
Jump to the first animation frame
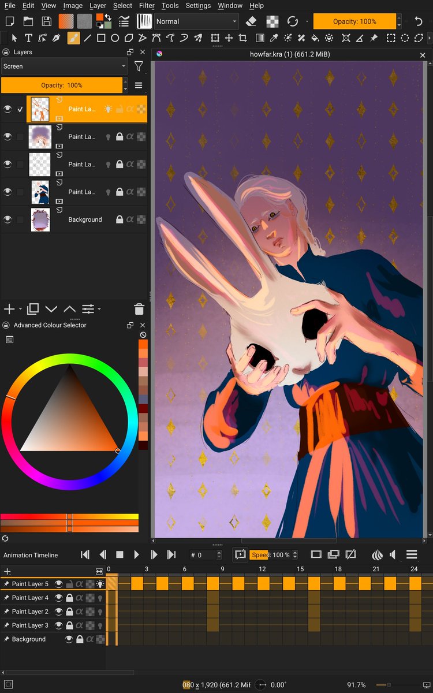tap(85, 554)
